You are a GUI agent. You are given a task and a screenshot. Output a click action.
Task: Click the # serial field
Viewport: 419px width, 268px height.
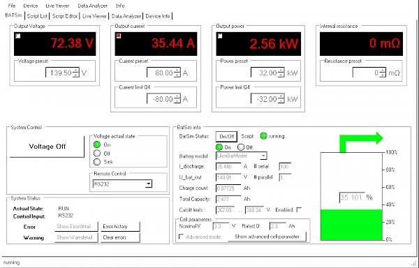coord(285,167)
